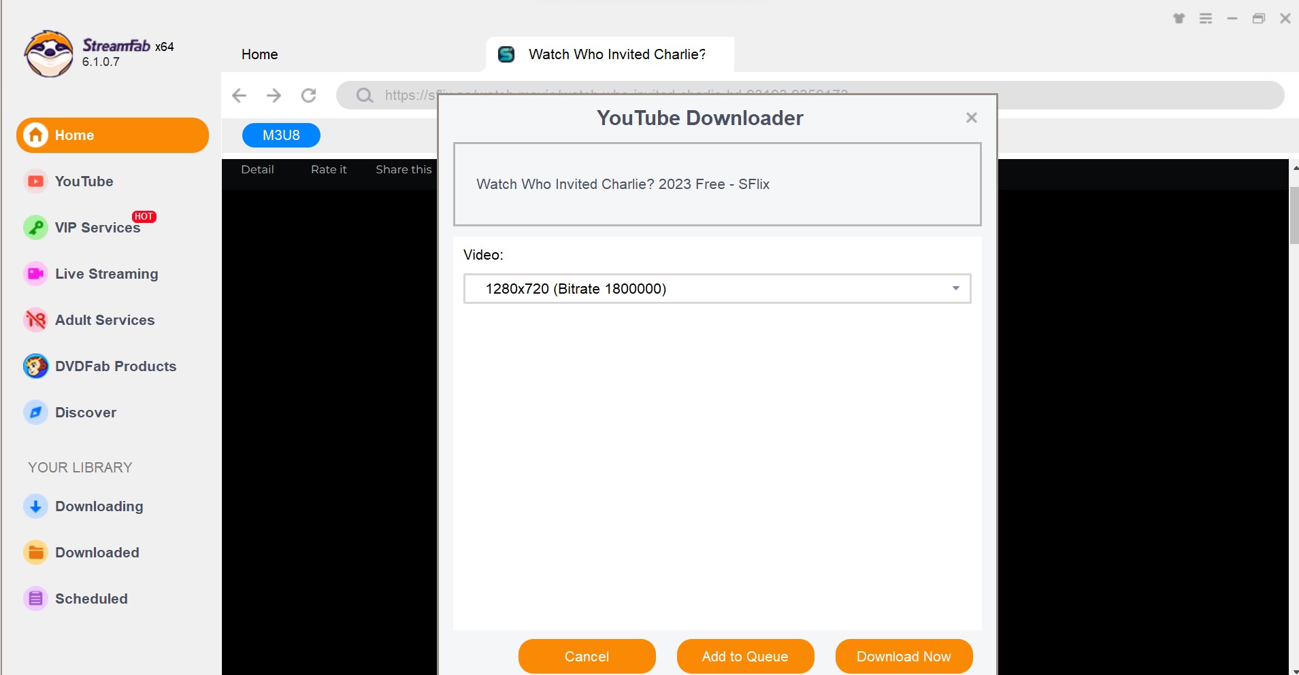Screen dimensions: 1299x675
Task: Click the Video dropdown arrow
Action: [956, 289]
